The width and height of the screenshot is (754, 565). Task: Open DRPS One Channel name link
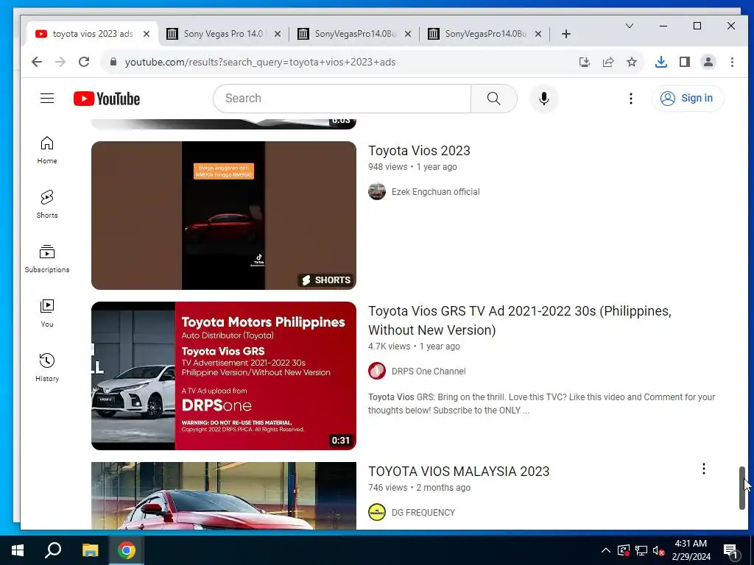[429, 372]
